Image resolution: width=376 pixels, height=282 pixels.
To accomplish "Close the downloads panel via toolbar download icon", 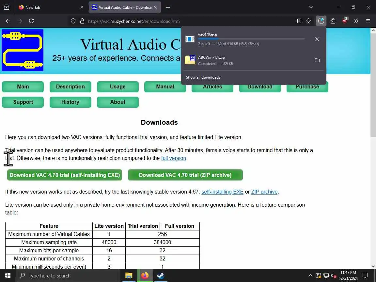I will [321, 21].
